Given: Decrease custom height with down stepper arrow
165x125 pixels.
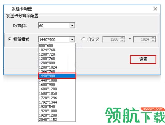Looking at the screenshot, I should click(x=153, y=41).
